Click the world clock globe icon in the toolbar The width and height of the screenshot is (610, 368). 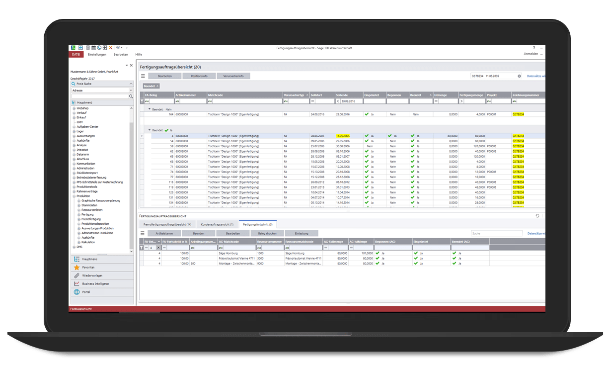[x=99, y=47]
